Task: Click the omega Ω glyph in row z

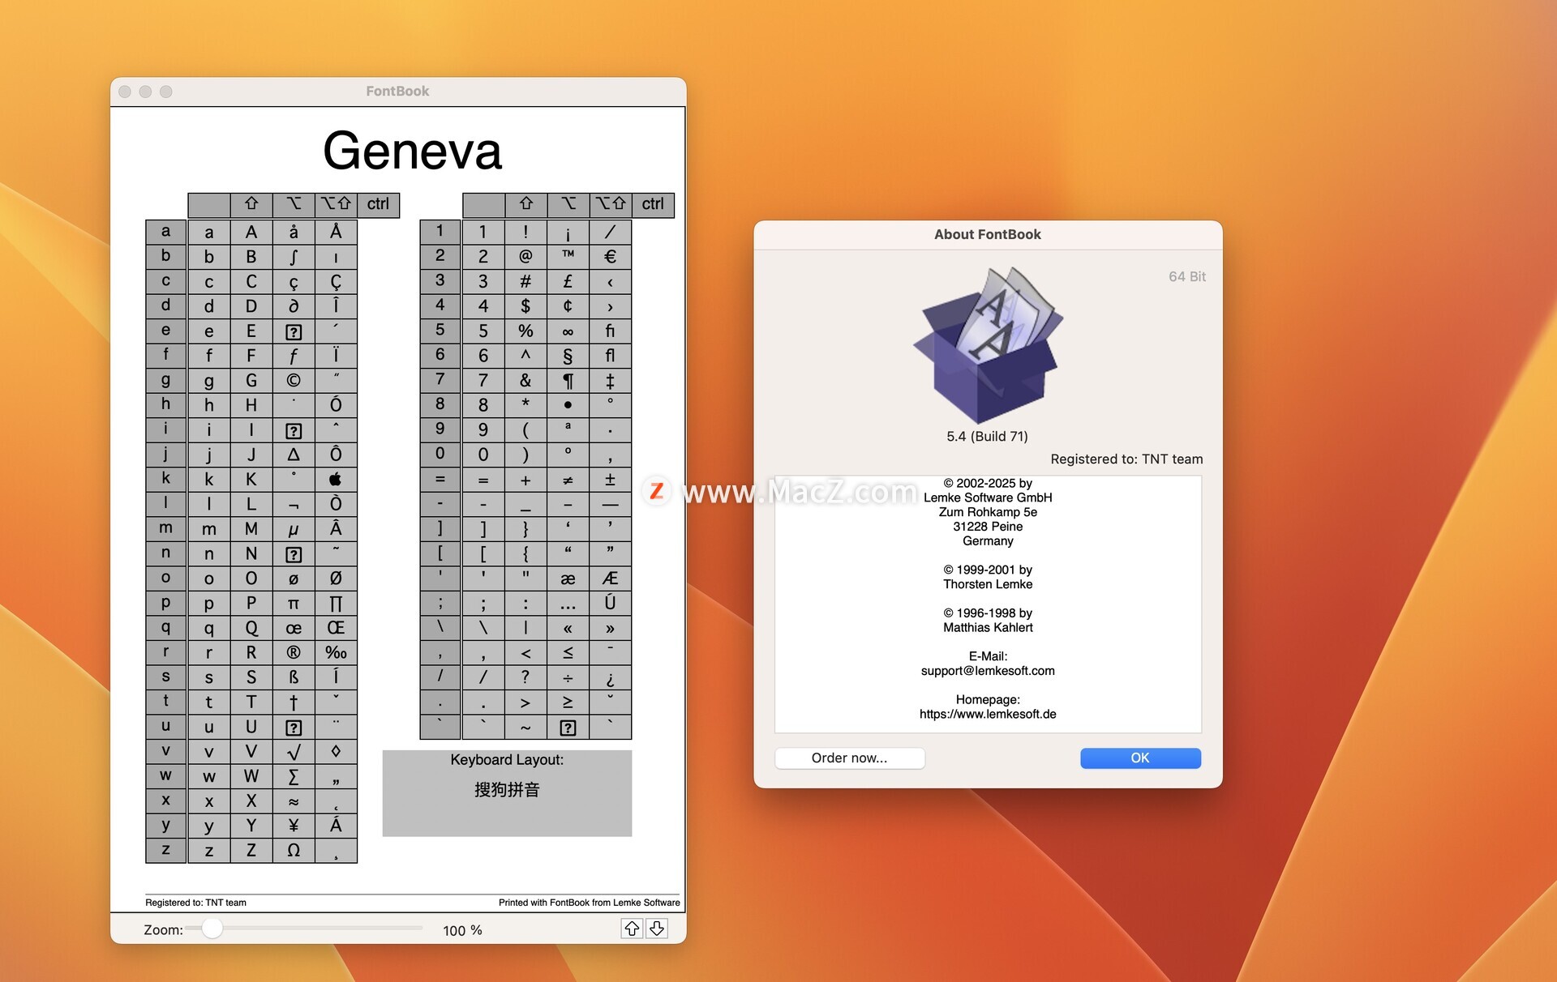Action: [294, 850]
